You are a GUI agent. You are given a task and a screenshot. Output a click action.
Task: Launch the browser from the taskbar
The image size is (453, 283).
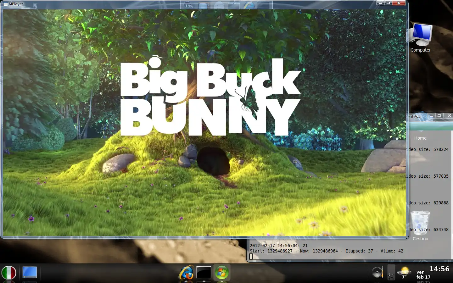coord(186,273)
